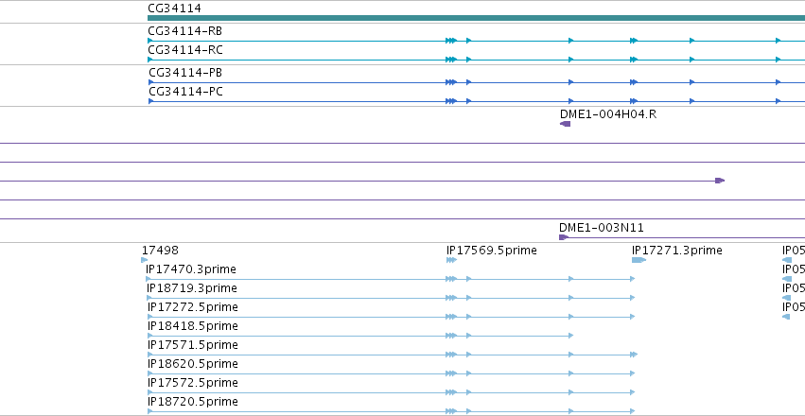Click the IP17572.5prime EST label
805x416 pixels.
pos(193,383)
